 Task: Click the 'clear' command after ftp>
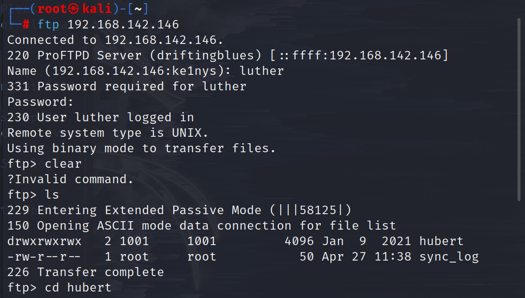(63, 164)
